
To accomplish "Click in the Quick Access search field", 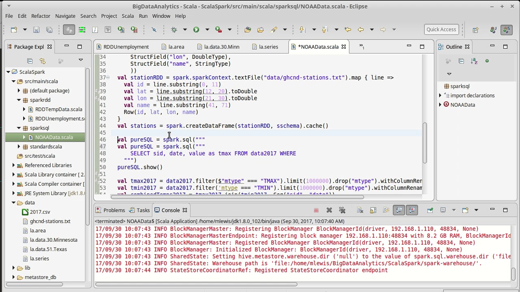I will tap(442, 29).
